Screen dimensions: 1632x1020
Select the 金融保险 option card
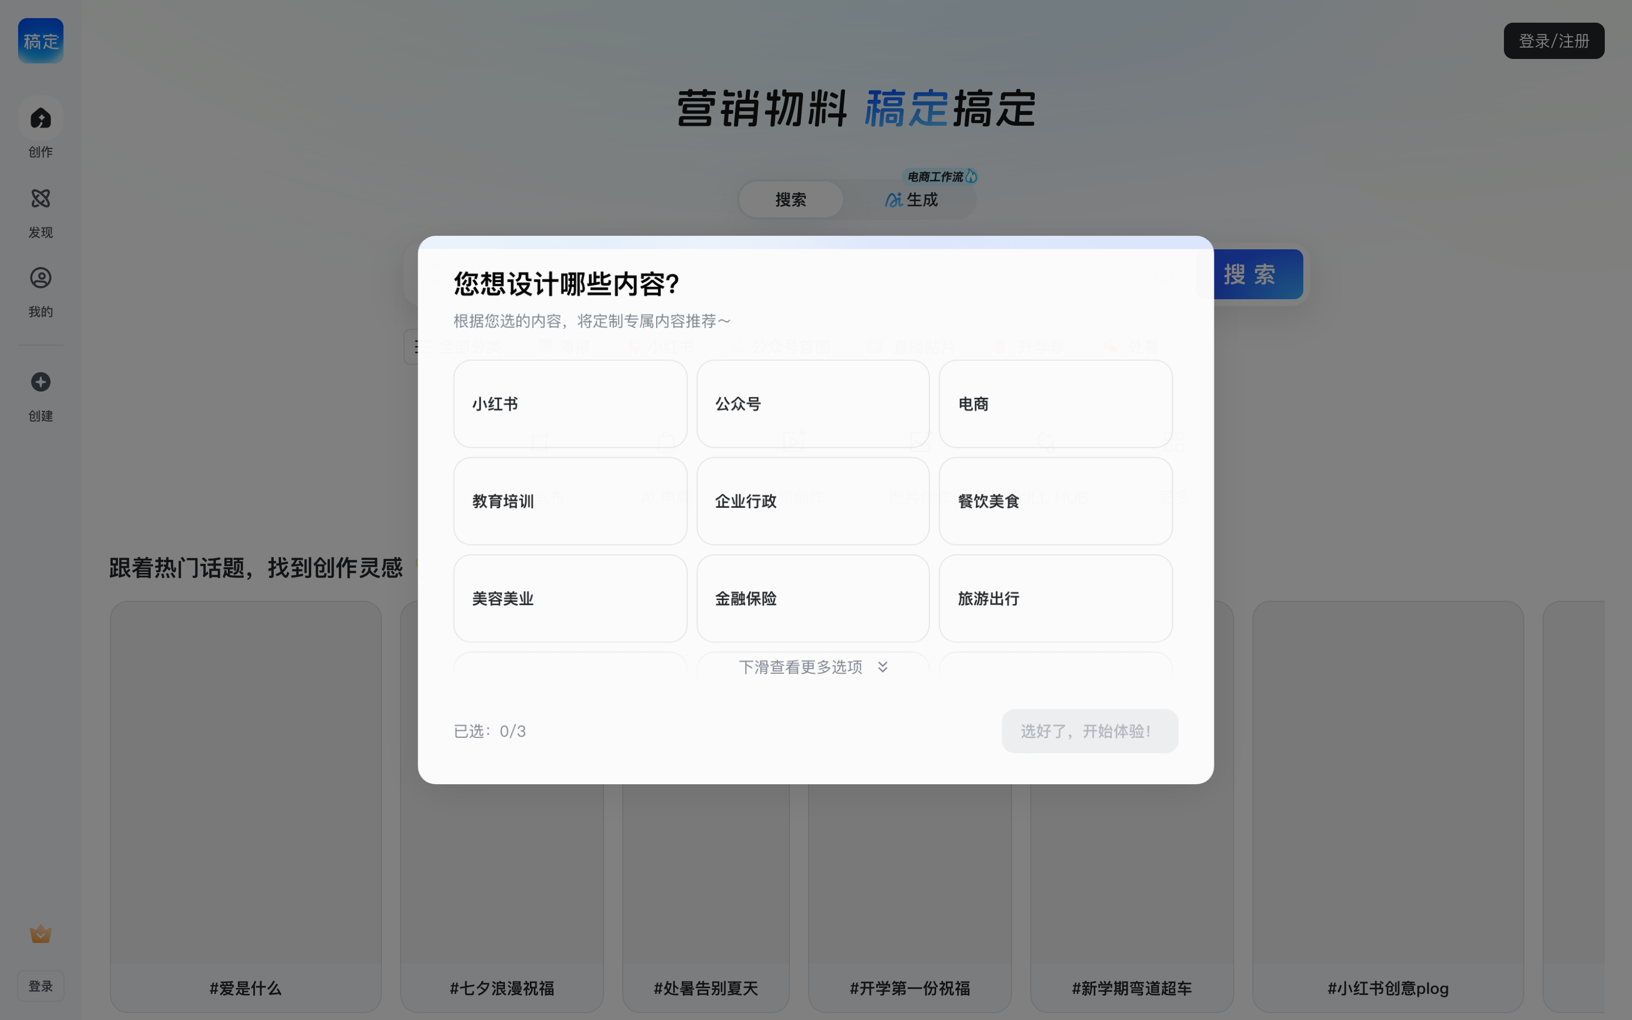(x=813, y=598)
